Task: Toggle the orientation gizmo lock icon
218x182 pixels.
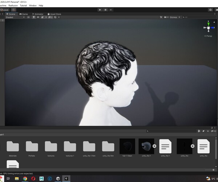Action: pyautogui.click(x=214, y=22)
